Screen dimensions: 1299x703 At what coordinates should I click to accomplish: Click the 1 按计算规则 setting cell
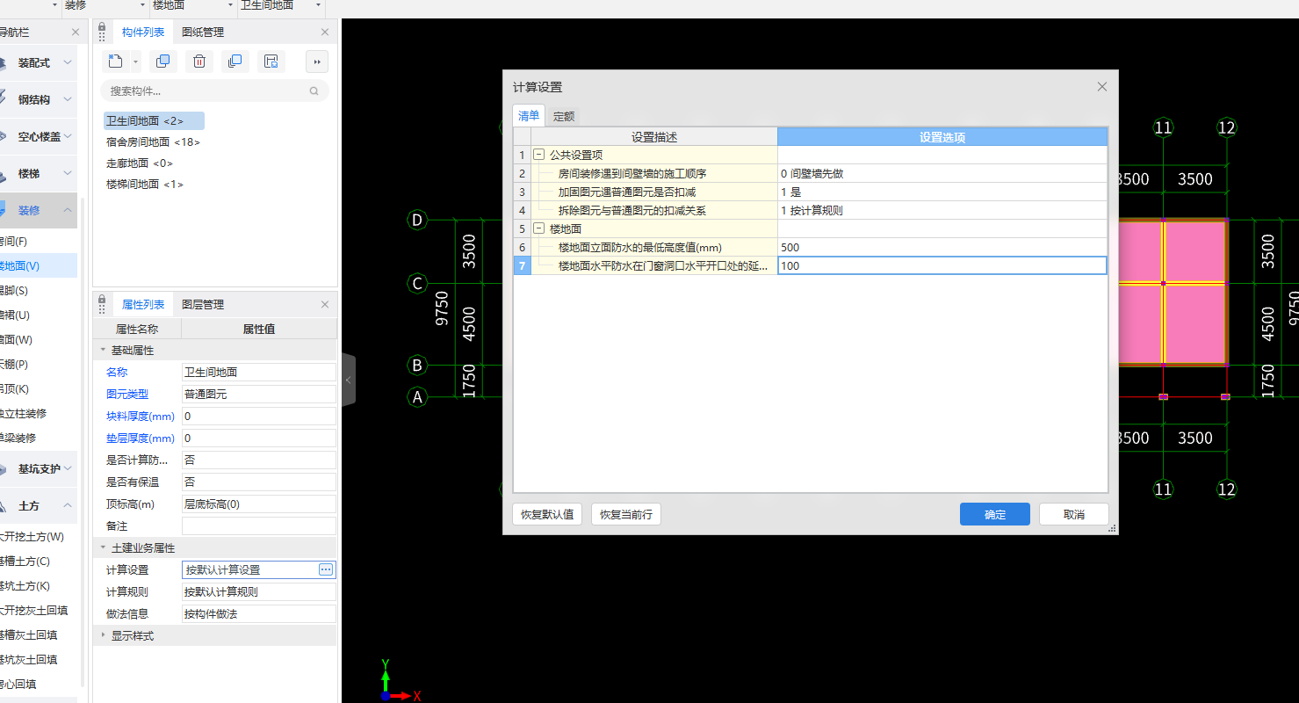coord(942,210)
